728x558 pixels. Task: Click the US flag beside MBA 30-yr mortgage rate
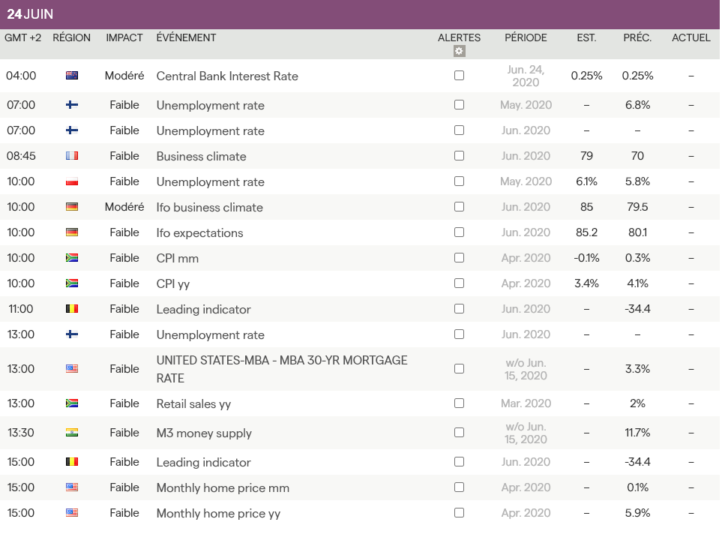tap(72, 369)
